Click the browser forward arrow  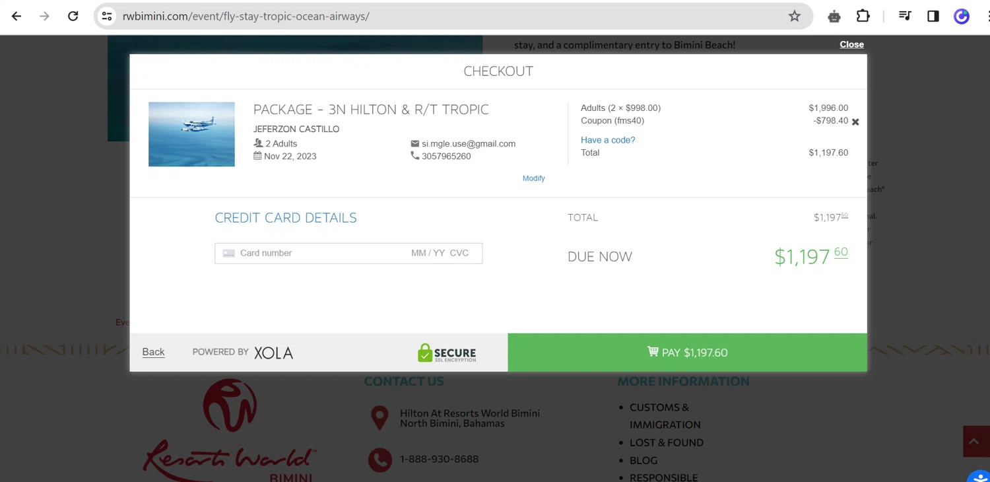(x=44, y=17)
